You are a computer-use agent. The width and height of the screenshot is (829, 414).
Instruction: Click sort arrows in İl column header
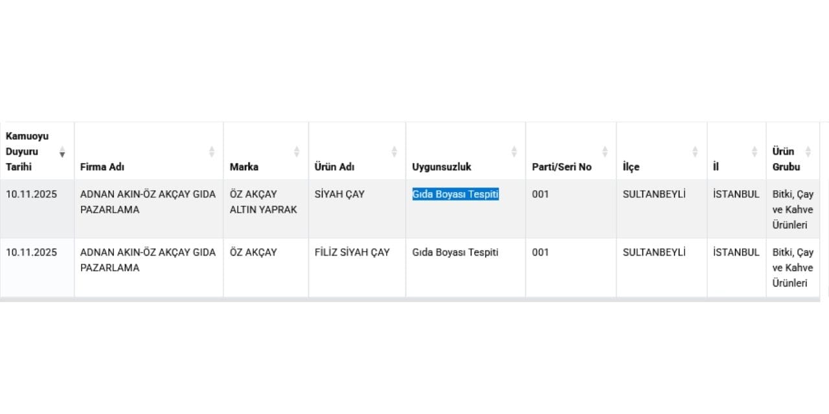click(755, 152)
